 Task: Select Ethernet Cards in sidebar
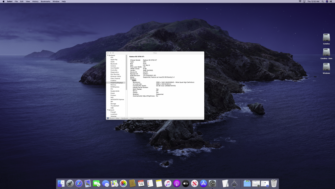pyautogui.click(x=116, y=77)
